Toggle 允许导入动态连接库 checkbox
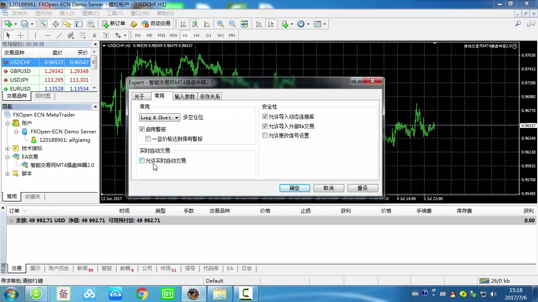 pyautogui.click(x=265, y=117)
